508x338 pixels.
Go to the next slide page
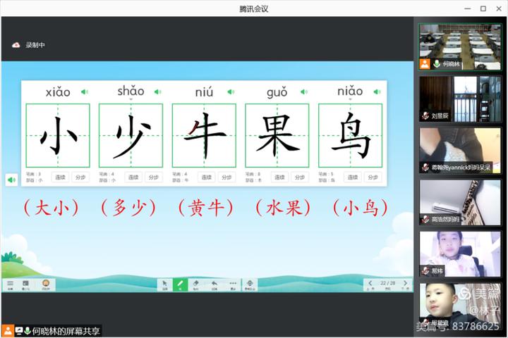pyautogui.click(x=405, y=283)
